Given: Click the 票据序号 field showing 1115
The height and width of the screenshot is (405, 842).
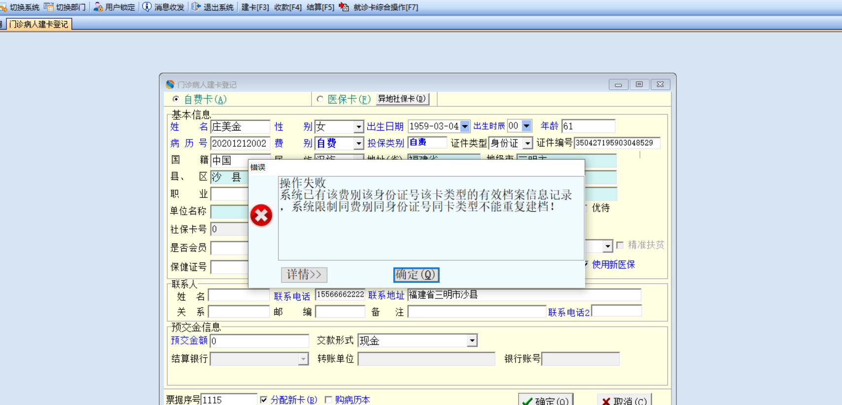Looking at the screenshot, I should pyautogui.click(x=229, y=400).
